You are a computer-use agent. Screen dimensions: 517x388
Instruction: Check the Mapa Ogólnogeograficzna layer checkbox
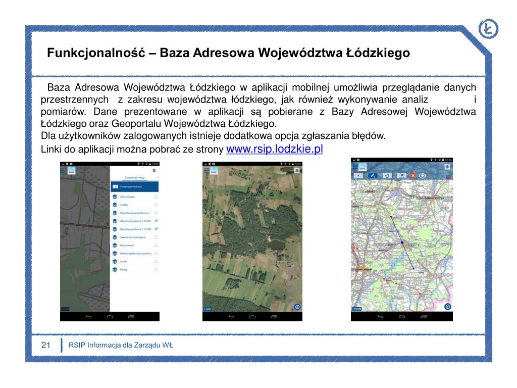(156, 213)
